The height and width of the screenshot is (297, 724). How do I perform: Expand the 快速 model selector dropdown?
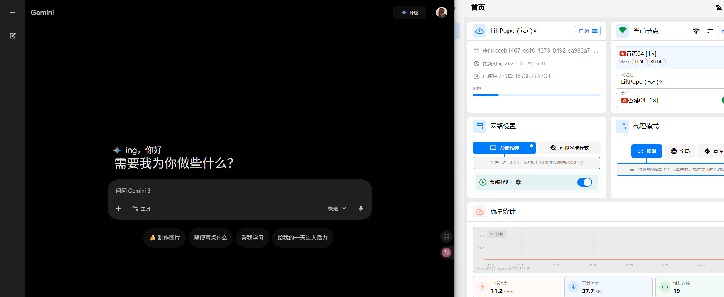337,209
